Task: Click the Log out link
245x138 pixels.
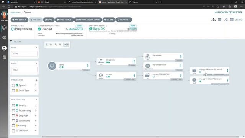Action: tap(238, 20)
